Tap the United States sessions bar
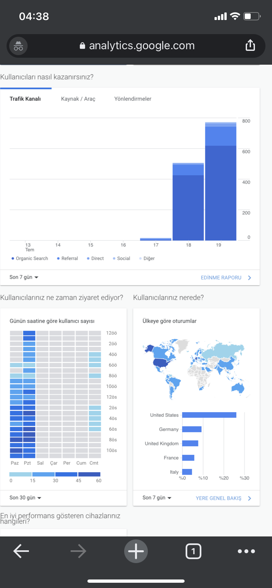The image size is (272, 588). coord(209,415)
